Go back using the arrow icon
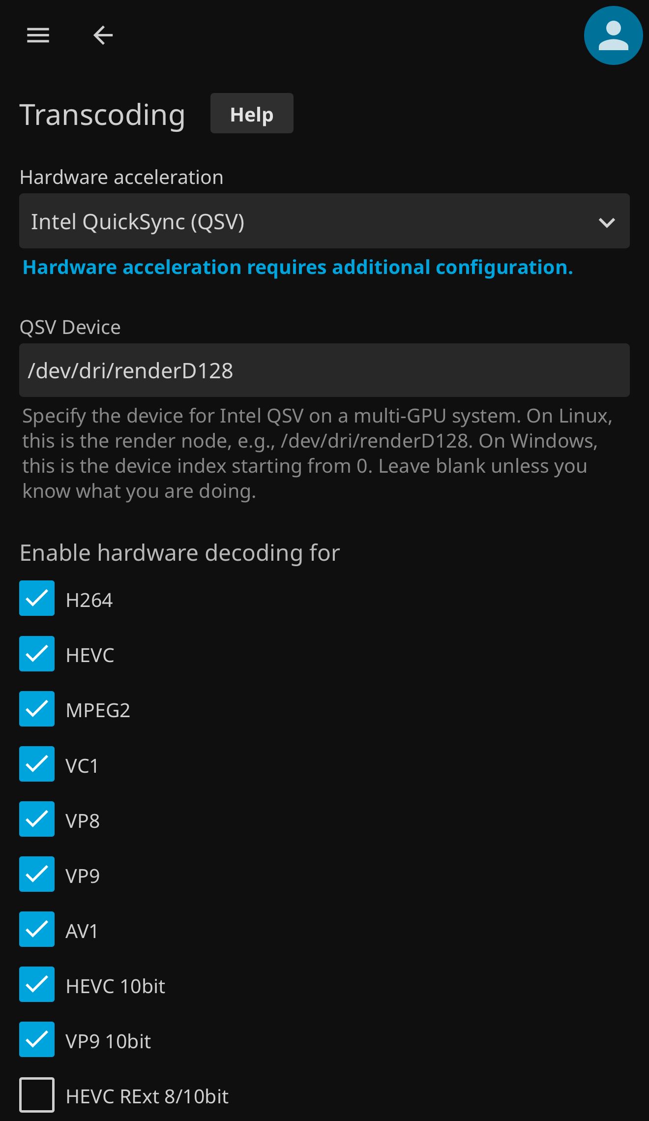Image resolution: width=649 pixels, height=1121 pixels. (103, 35)
